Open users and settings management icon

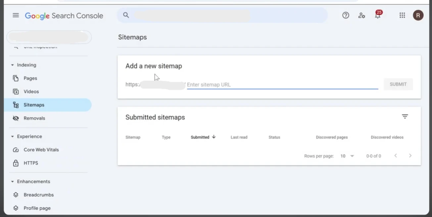(361, 15)
